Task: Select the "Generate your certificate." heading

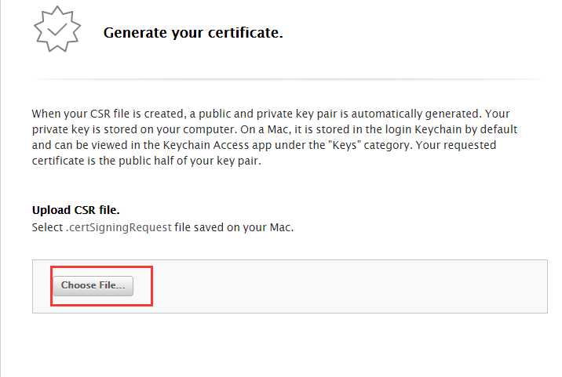Action: (193, 33)
